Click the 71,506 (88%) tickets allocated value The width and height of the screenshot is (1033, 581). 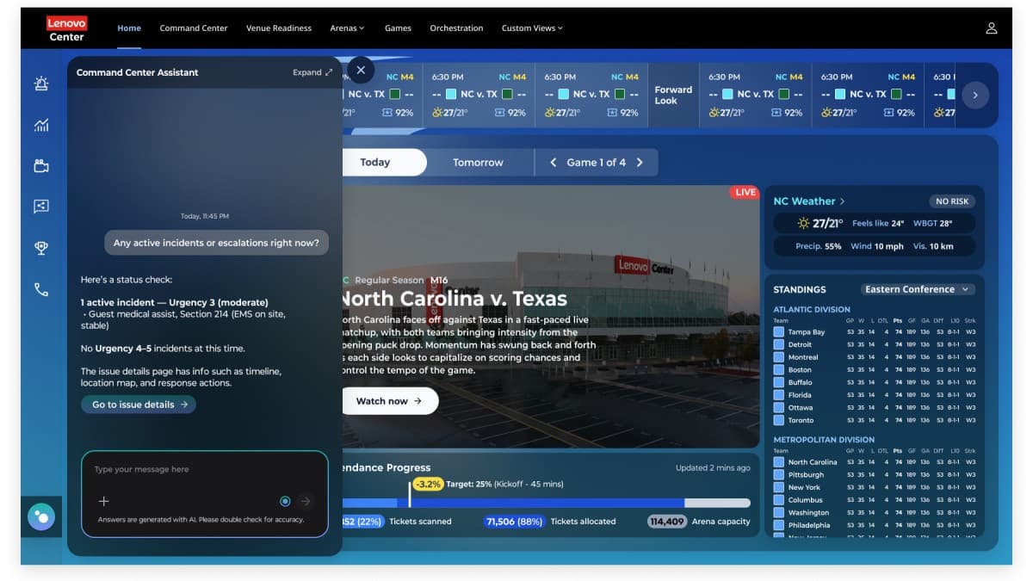[515, 522]
